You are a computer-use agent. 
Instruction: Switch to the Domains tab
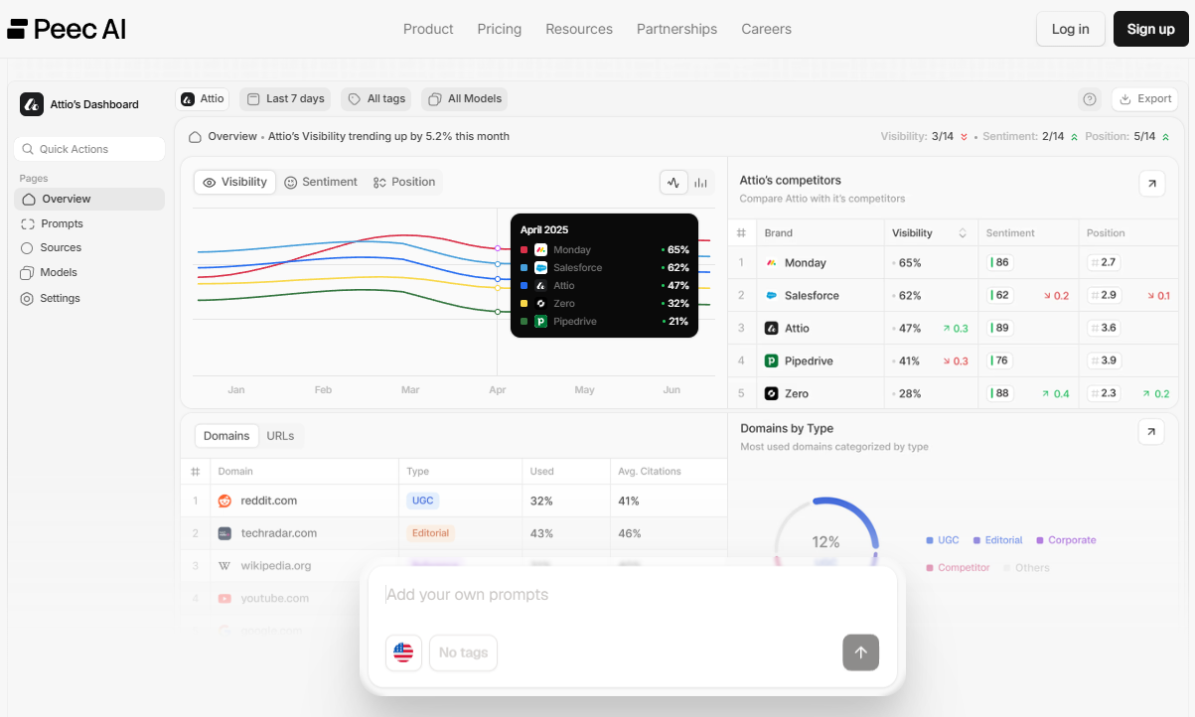point(226,436)
